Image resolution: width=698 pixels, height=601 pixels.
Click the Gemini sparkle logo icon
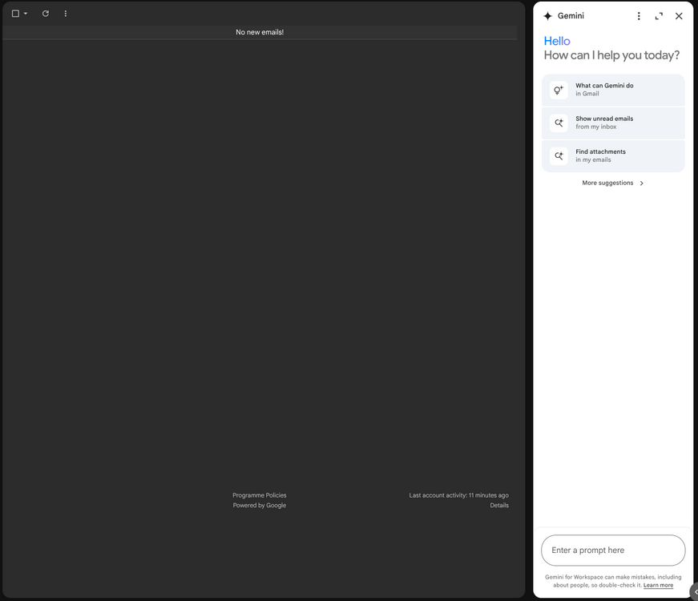pos(548,16)
